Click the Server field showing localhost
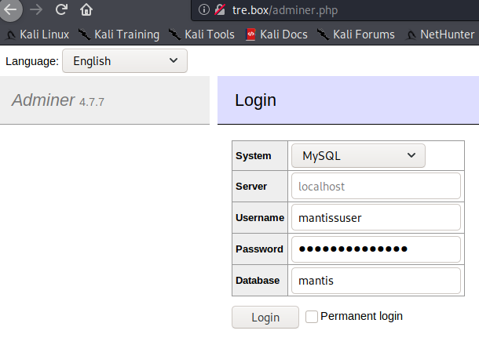479x345 pixels. click(375, 187)
